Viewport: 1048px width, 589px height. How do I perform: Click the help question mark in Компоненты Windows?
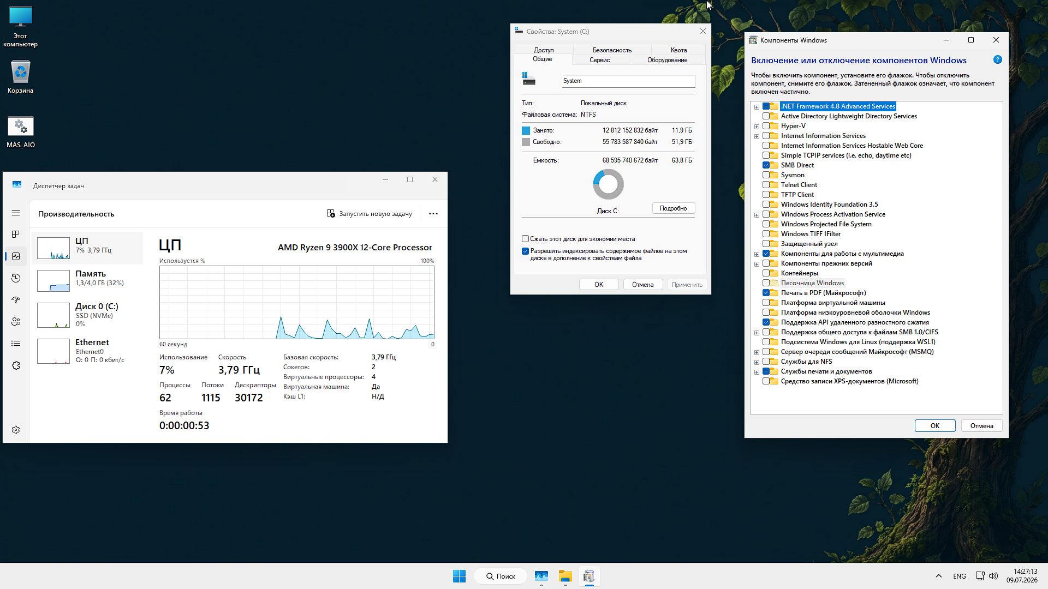997,60
